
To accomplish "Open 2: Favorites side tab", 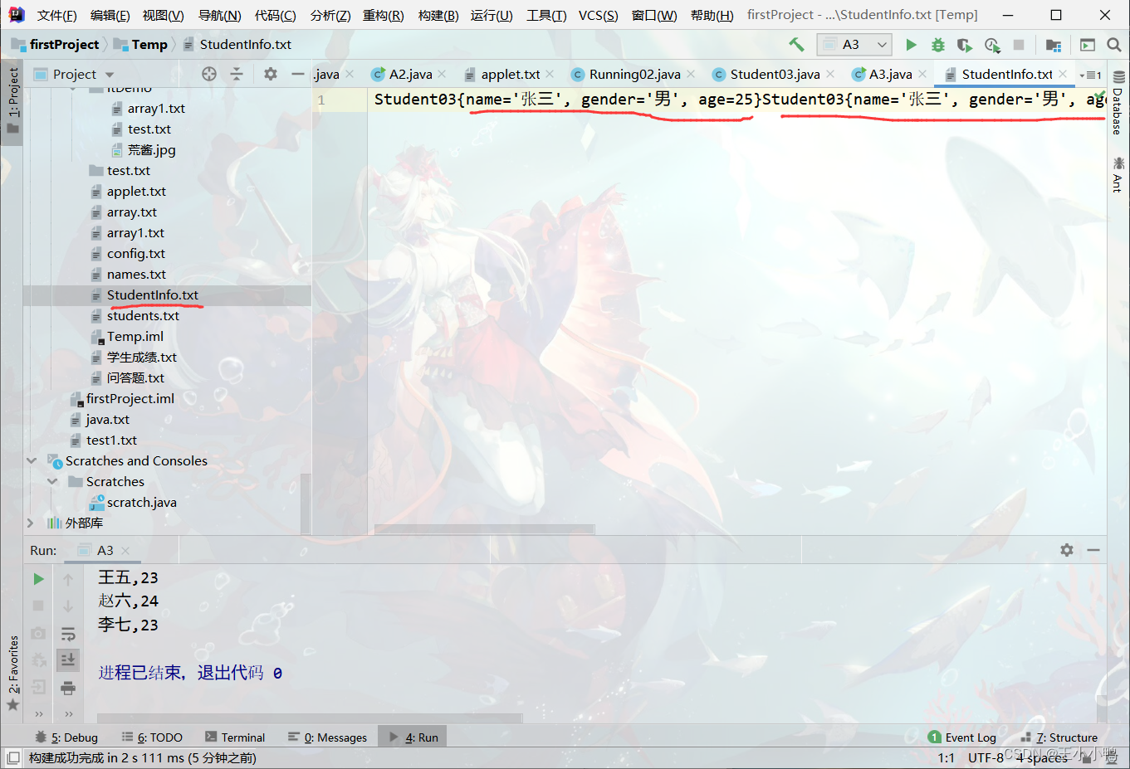I will pos(12,673).
